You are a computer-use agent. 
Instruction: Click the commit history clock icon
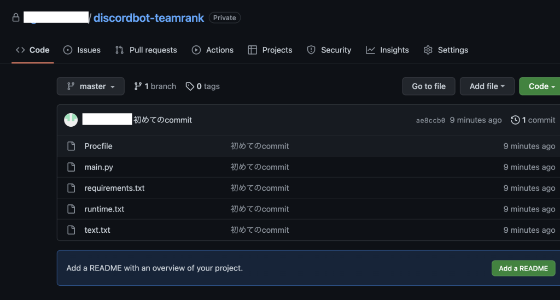515,120
